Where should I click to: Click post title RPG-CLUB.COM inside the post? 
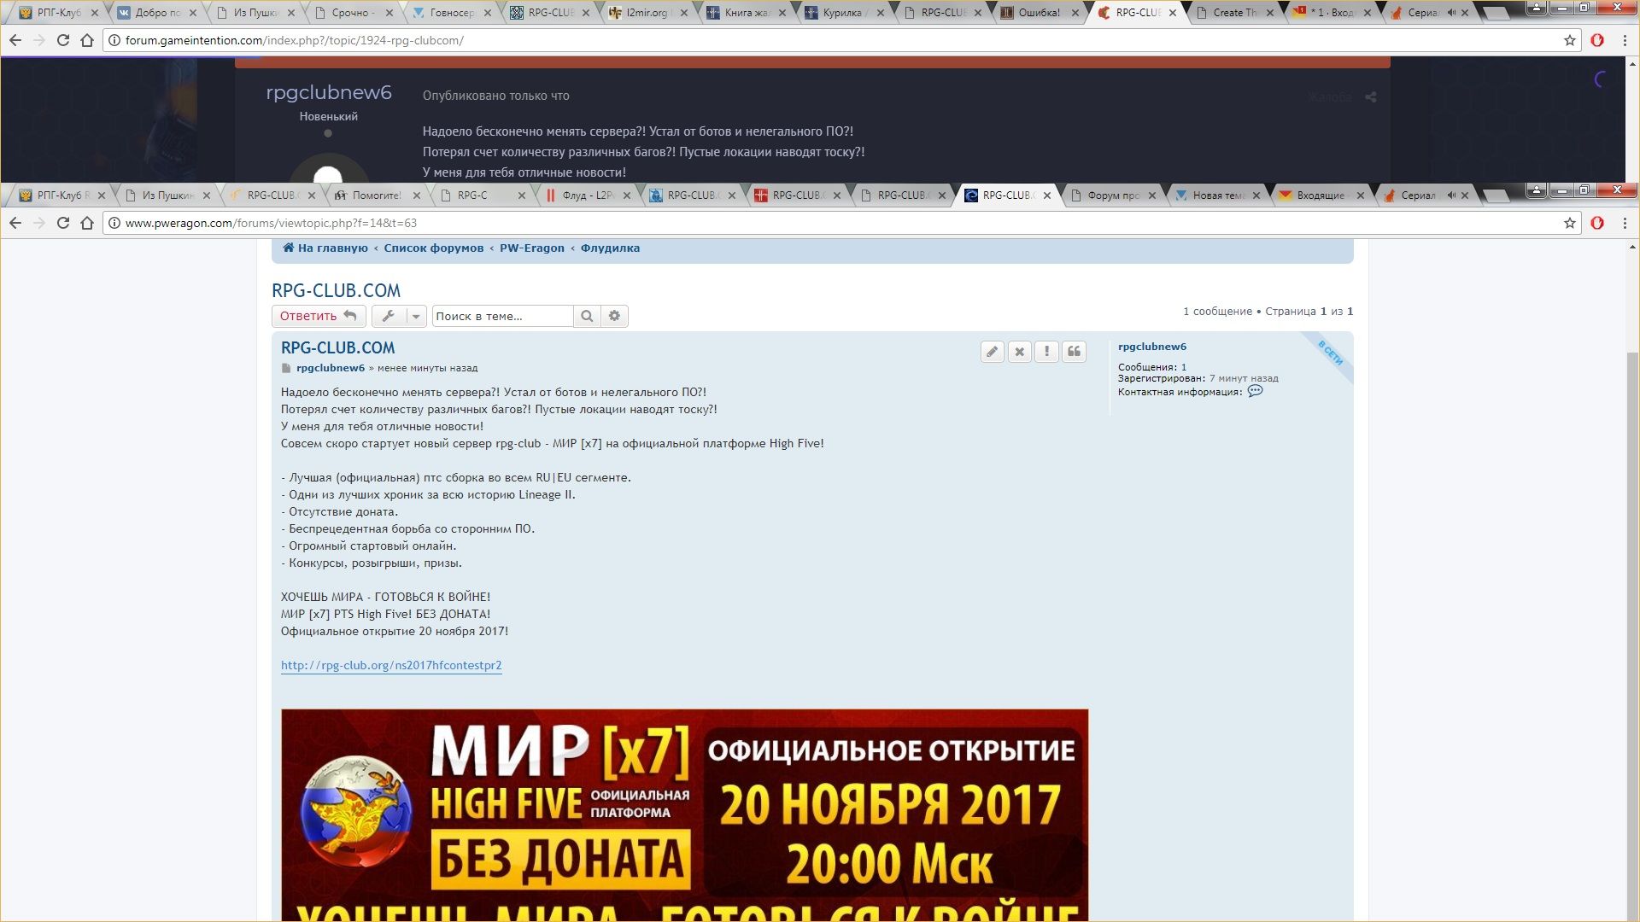point(337,347)
